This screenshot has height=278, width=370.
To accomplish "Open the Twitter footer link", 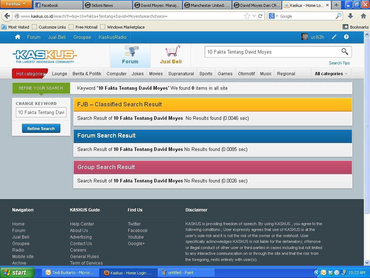I will pos(134,224).
